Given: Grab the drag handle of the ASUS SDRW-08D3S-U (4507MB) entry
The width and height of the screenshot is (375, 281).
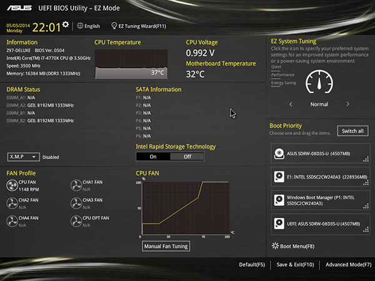Looking at the screenshot, I should tap(366, 159).
